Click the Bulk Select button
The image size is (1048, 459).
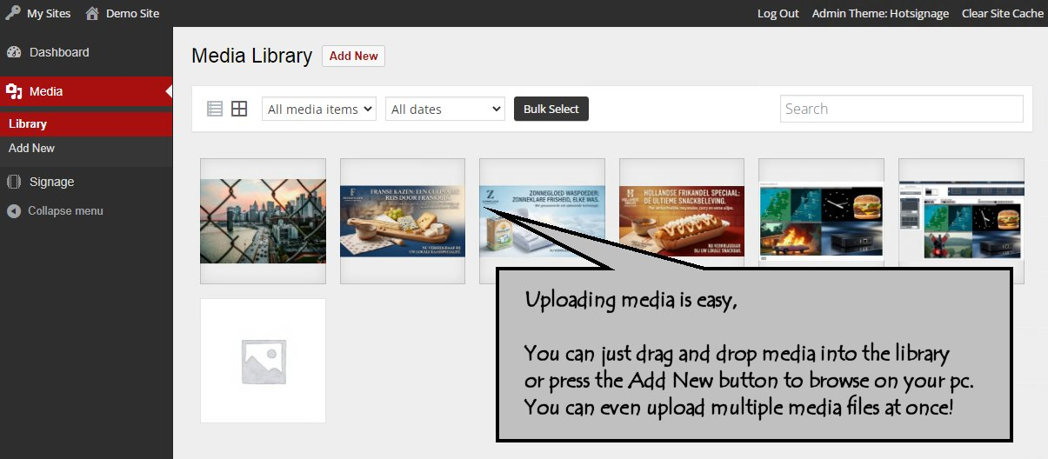tap(551, 109)
